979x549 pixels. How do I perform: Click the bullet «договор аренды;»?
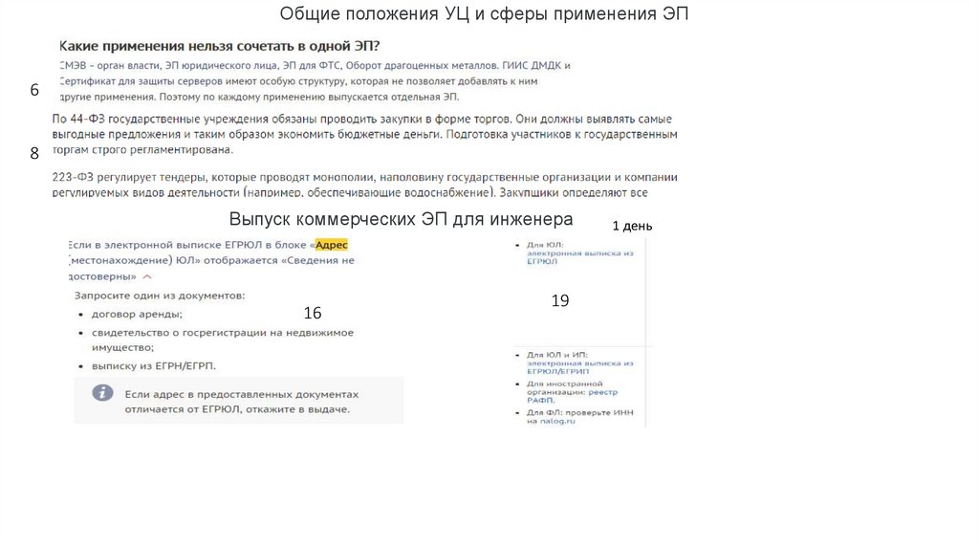[x=137, y=314]
